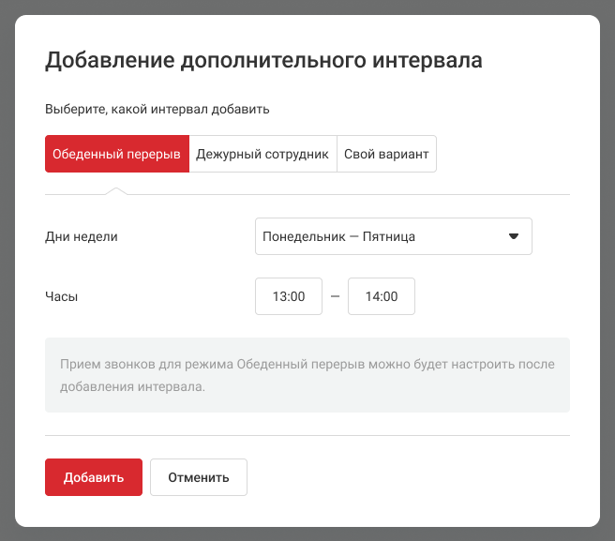Select the Обеденный перерыв tab

pos(117,155)
